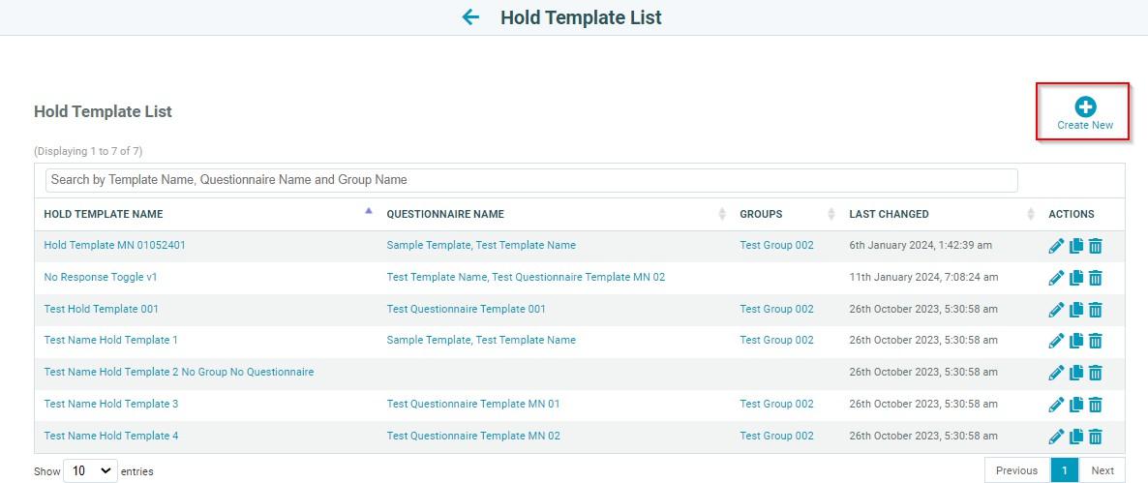Copy the No Group No Questionnaire template
Image resolution: width=1148 pixels, height=483 pixels.
[1076, 374]
